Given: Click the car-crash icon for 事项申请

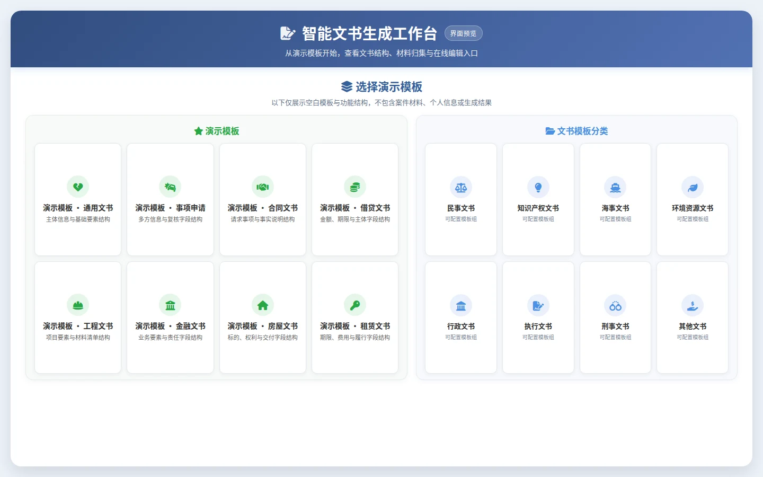Looking at the screenshot, I should click(x=170, y=187).
